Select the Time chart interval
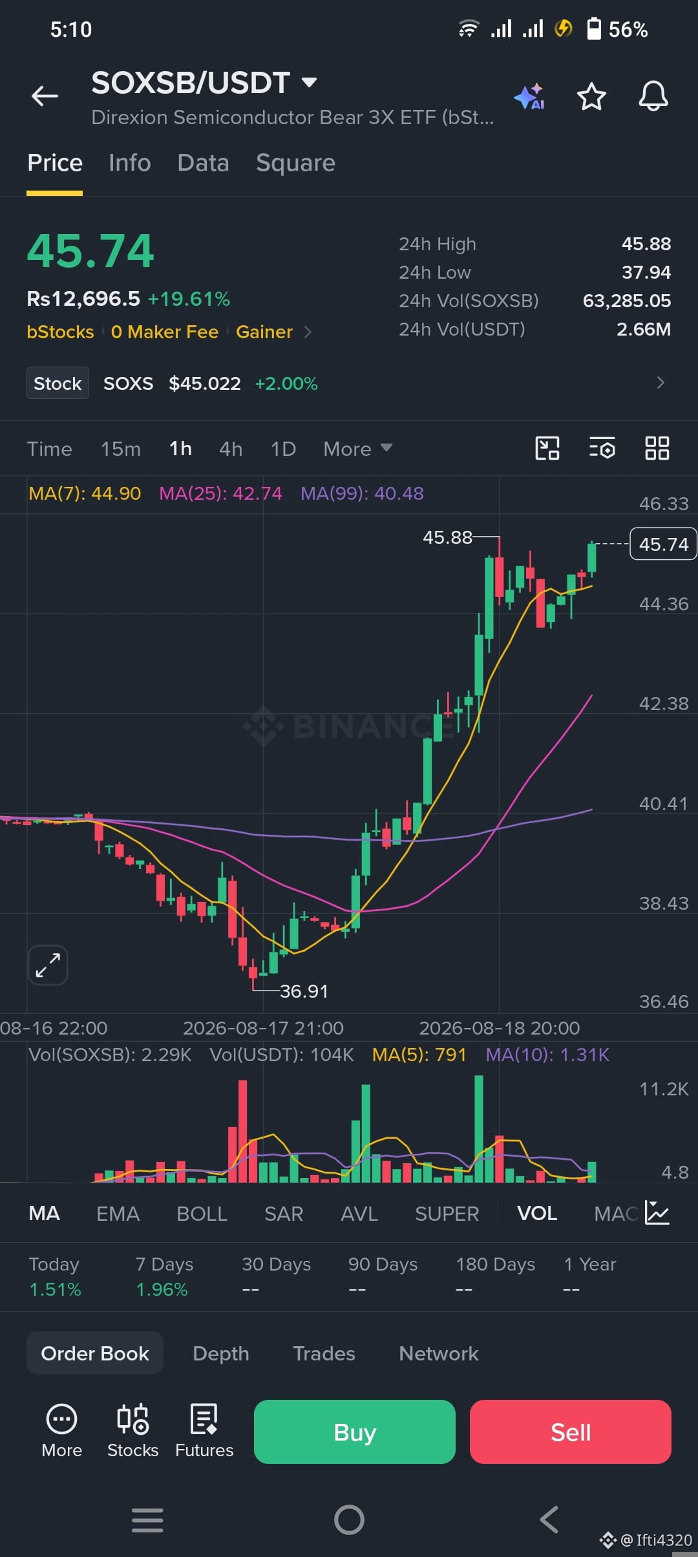Viewport: 698px width, 1557px height. point(49,449)
